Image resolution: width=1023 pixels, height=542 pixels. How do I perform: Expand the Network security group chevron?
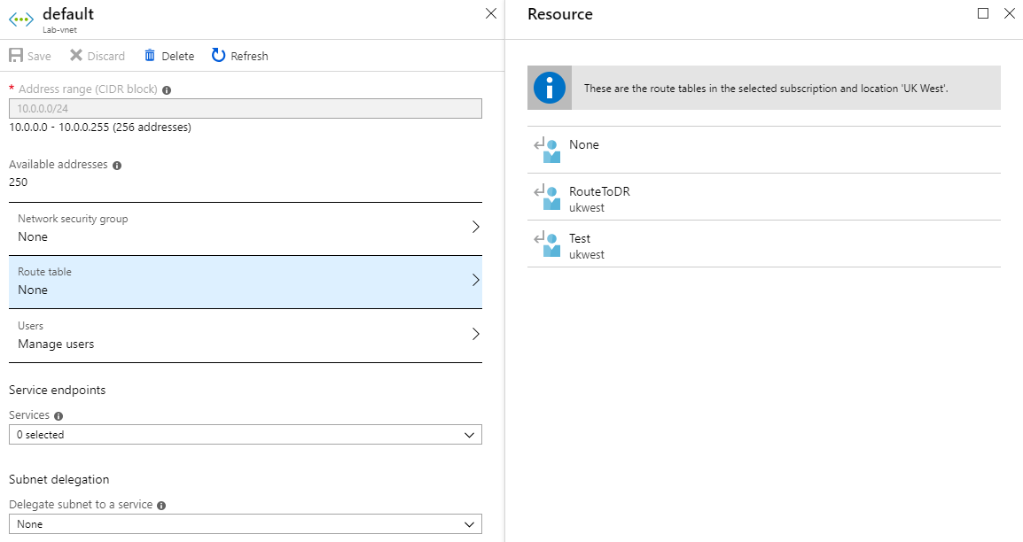[475, 227]
